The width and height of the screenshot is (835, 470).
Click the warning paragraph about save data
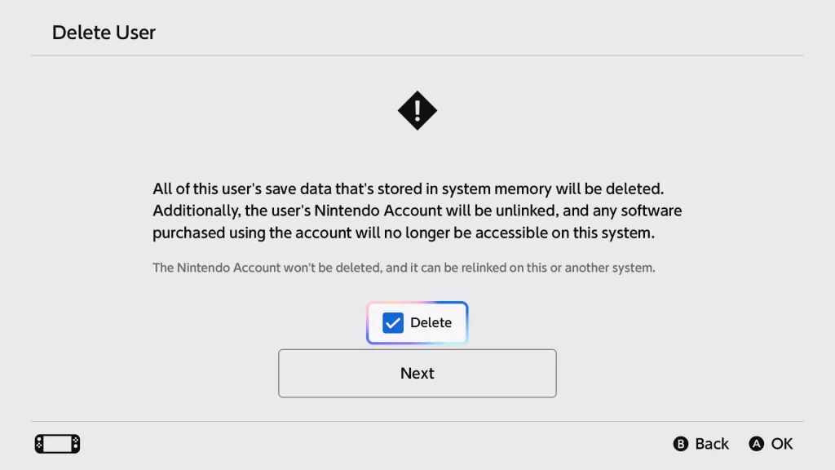417,211
